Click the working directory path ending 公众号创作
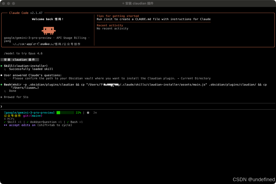Viewport: 276px width, 184px height. point(47,44)
